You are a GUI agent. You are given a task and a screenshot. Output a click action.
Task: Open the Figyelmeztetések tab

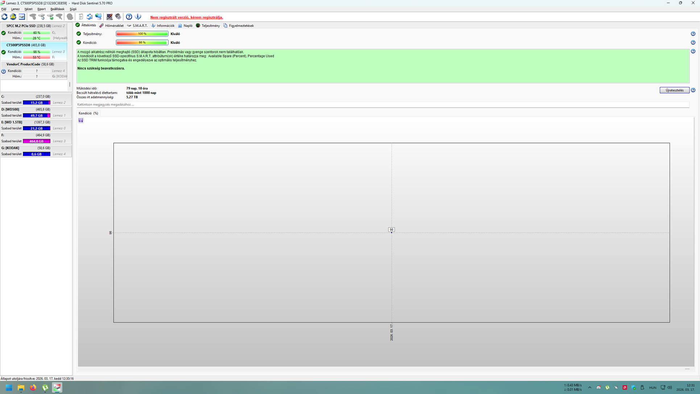click(x=239, y=26)
